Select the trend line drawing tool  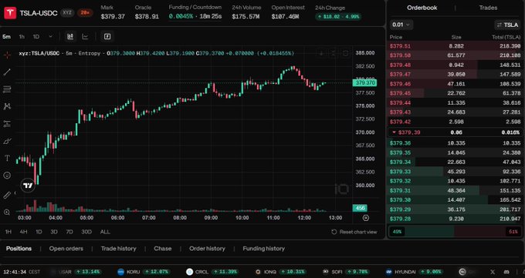[7, 72]
